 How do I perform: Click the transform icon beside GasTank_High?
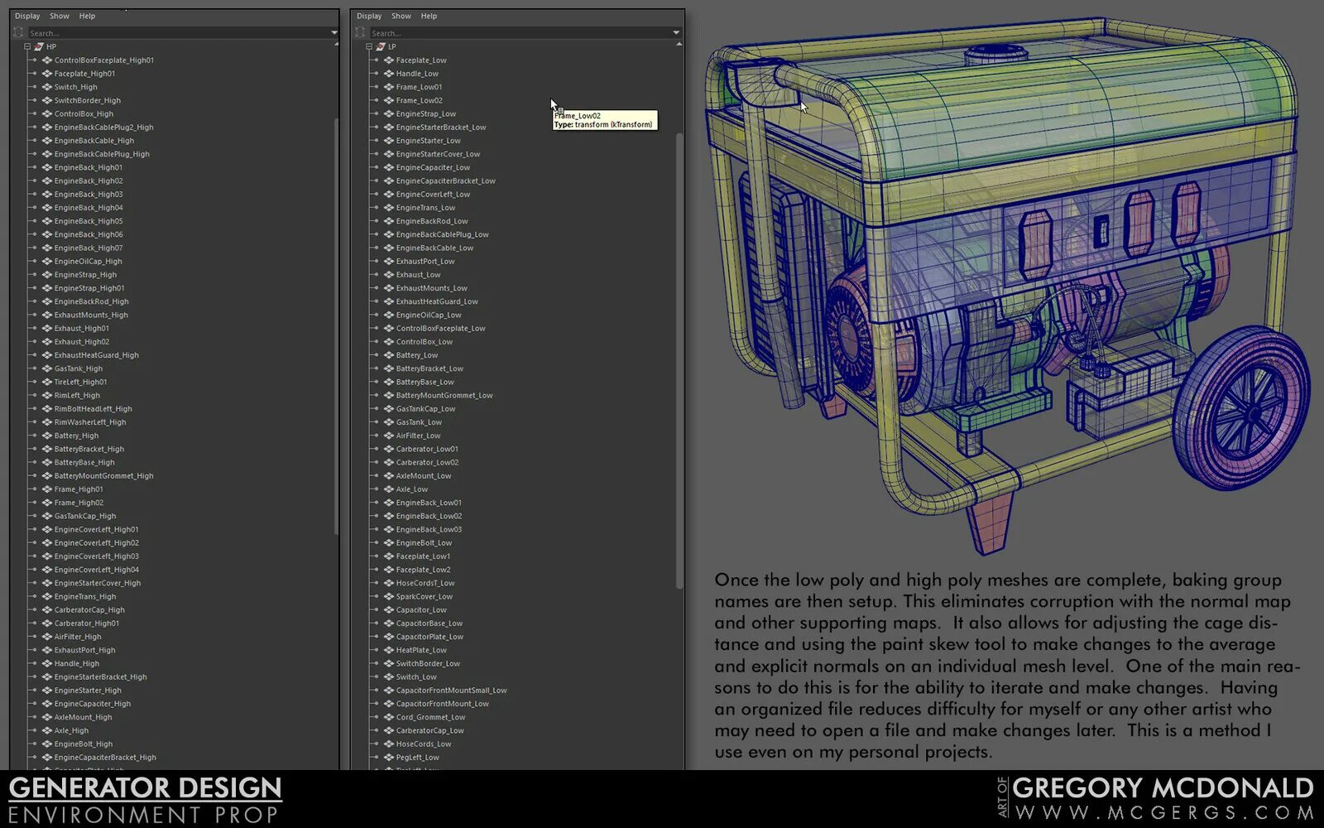47,368
